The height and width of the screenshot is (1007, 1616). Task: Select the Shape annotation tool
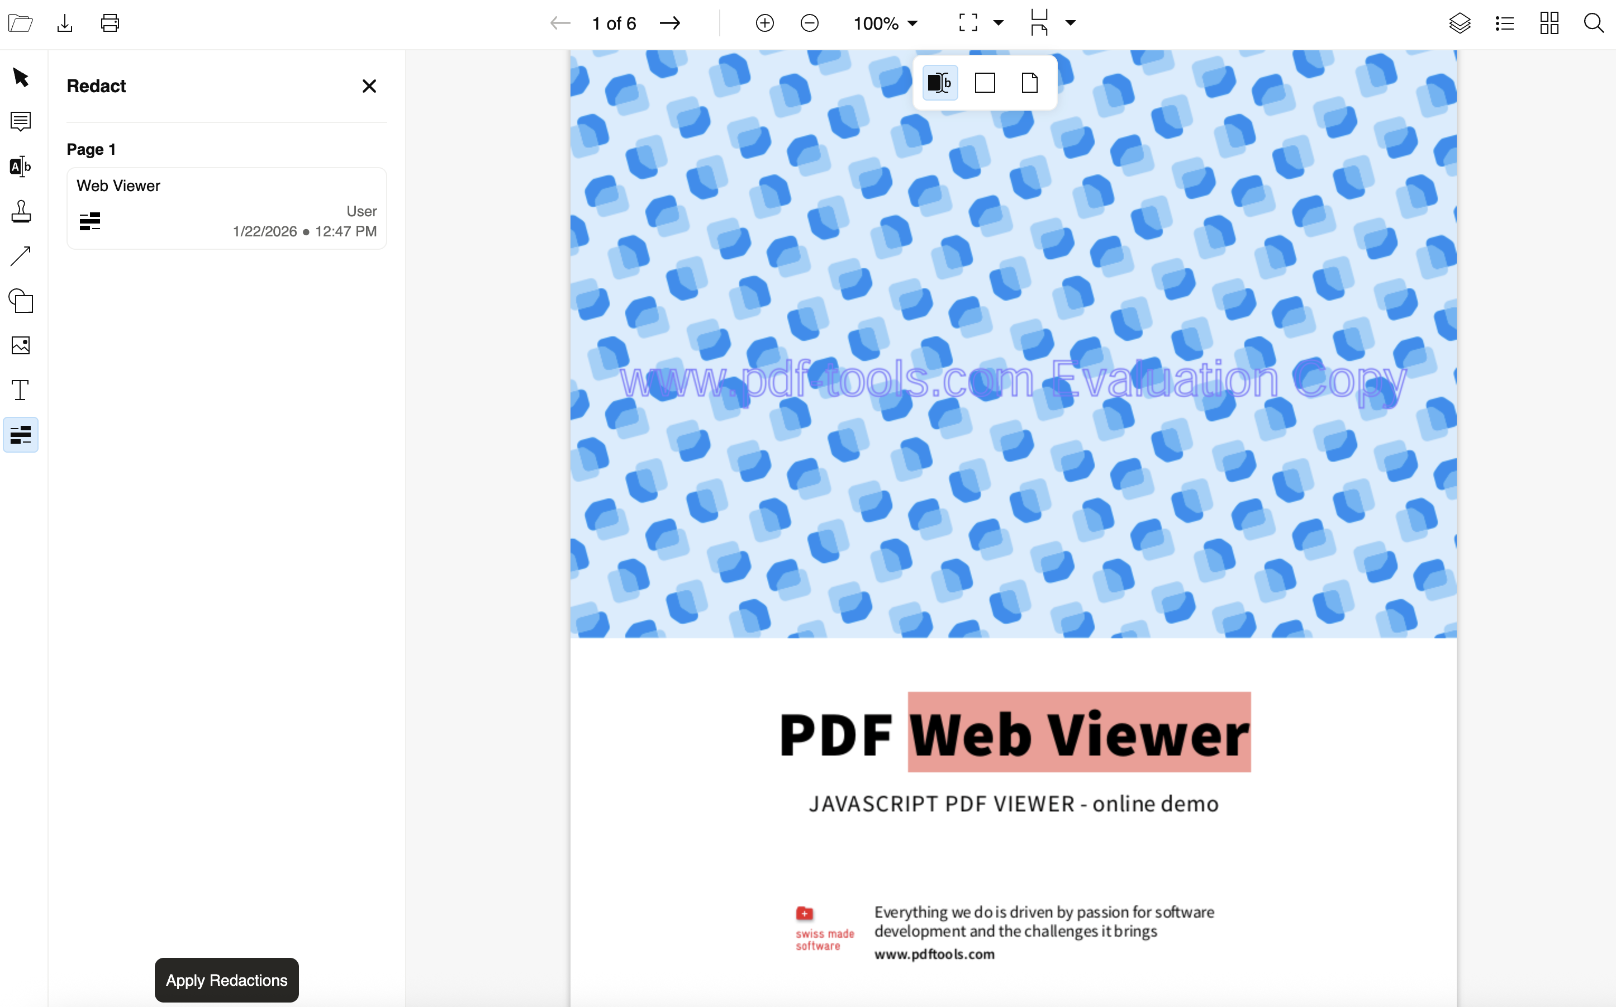point(21,301)
